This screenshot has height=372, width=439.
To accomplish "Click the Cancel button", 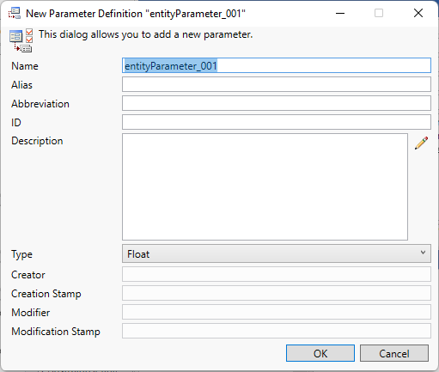I will tap(394, 353).
